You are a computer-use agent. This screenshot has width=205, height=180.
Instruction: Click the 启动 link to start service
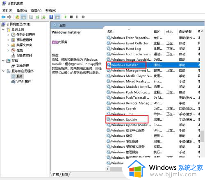tap(55, 42)
